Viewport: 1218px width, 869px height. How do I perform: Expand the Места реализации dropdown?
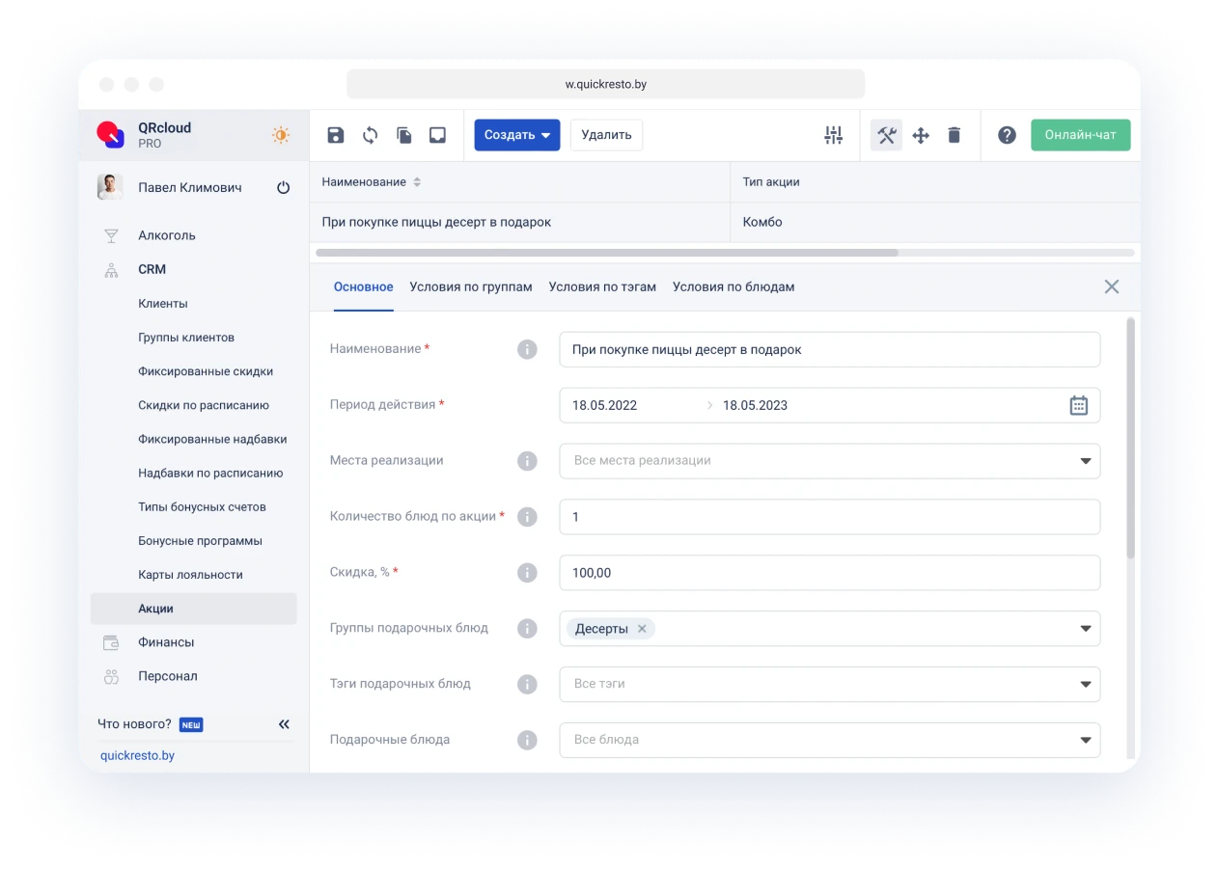(x=1085, y=461)
